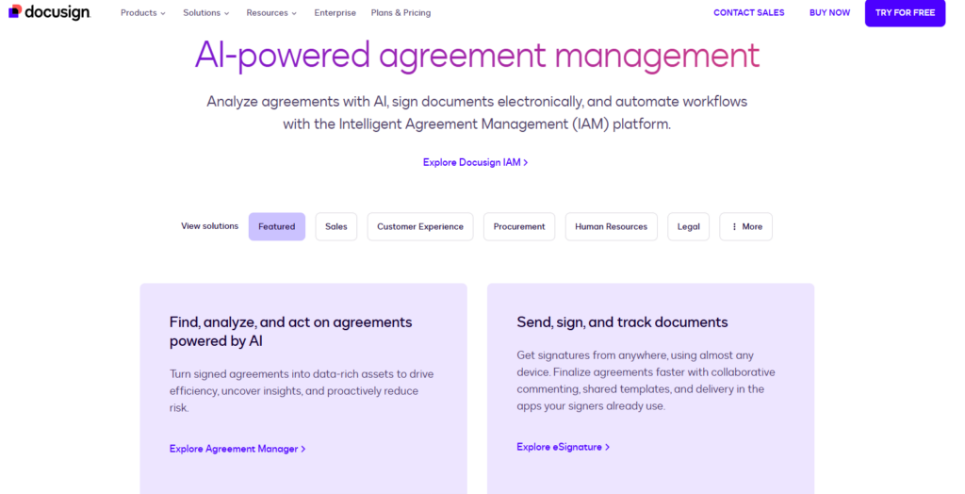This screenshot has width=965, height=494.
Task: Open Plans & Pricing
Action: coord(401,13)
